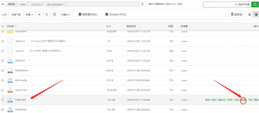Select the .htaccess file name

pos(20,41)
